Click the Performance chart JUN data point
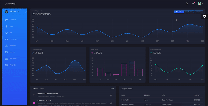This screenshot has height=106, width=208. pyautogui.click(x=112, y=37)
